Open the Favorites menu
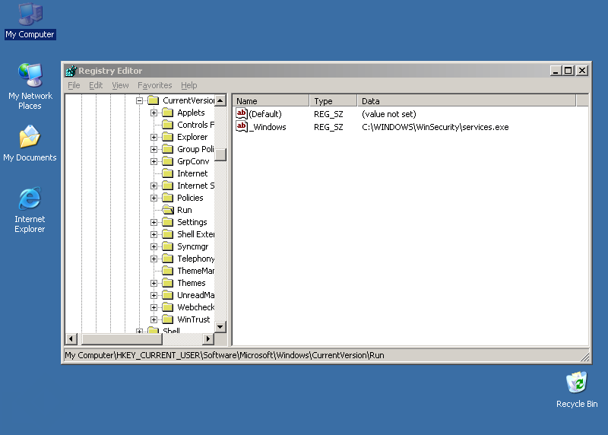 pyautogui.click(x=155, y=85)
